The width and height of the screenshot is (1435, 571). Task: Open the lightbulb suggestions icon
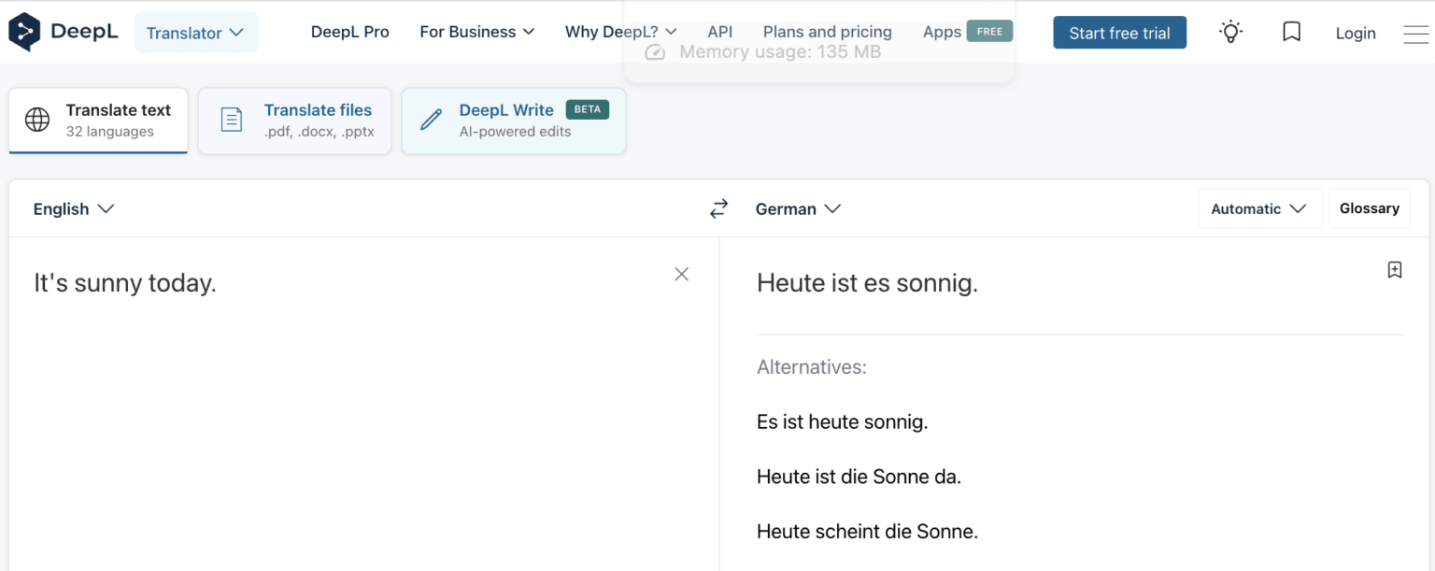(x=1230, y=31)
